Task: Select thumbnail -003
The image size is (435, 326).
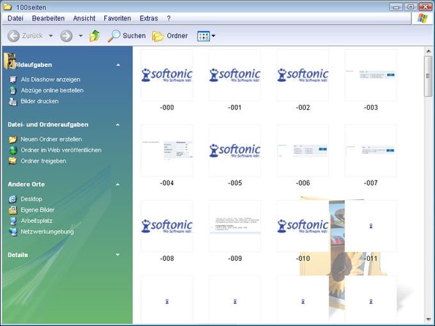Action: click(x=371, y=75)
